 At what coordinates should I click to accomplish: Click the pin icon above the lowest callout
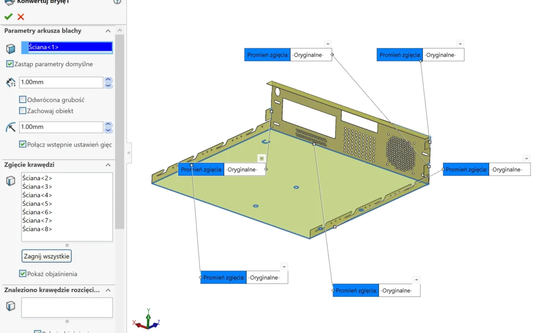click(417, 280)
